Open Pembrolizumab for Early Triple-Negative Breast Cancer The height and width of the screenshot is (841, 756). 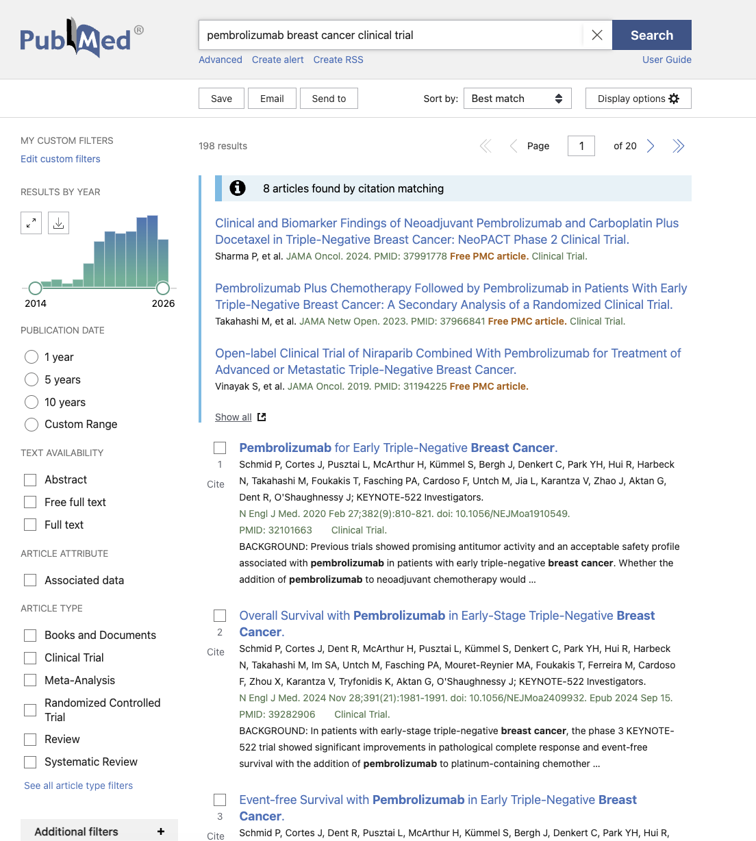pos(399,448)
